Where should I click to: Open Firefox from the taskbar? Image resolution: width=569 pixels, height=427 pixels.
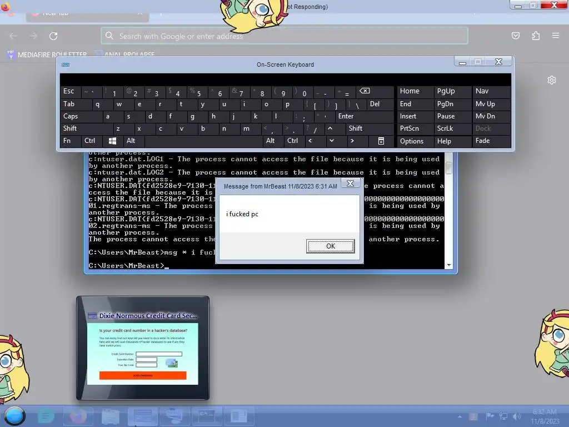click(78, 416)
